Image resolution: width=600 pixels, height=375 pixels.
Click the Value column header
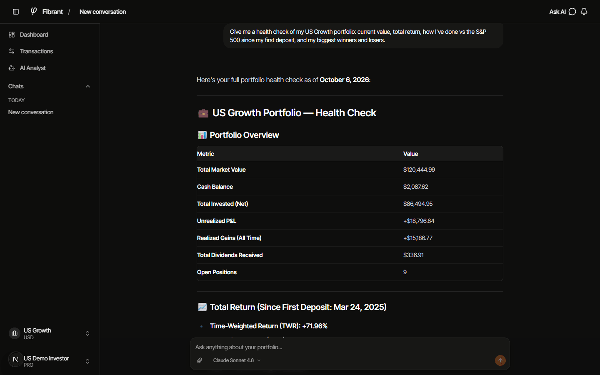[x=410, y=154]
